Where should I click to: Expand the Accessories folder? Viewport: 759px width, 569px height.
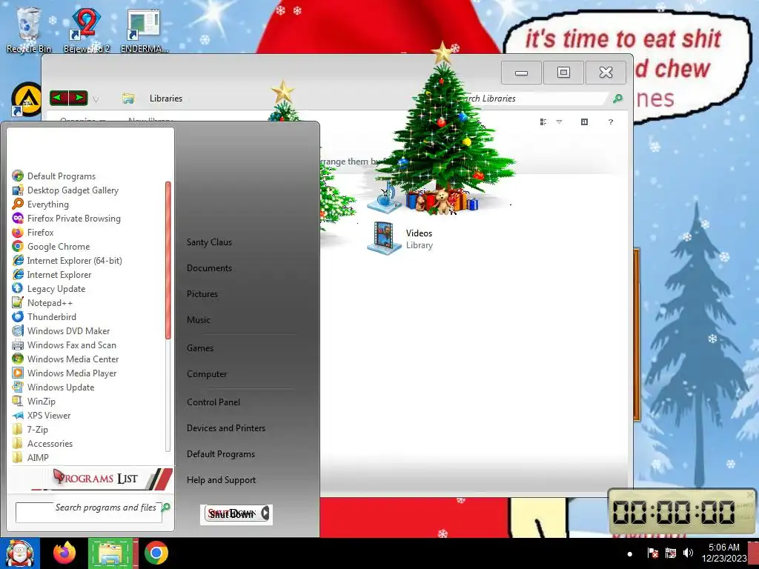42,443
